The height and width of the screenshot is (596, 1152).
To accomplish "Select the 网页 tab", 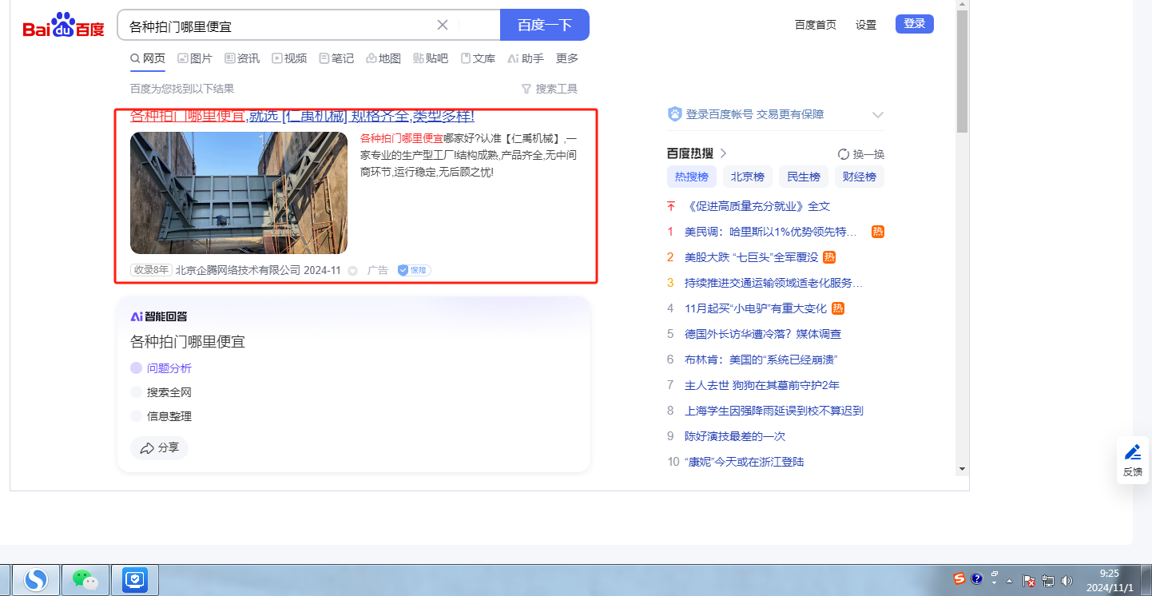I will coord(148,58).
